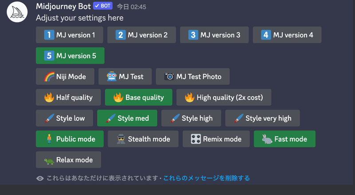The height and width of the screenshot is (195, 355).
Task: Choose Half quality setting
Action: pos(68,97)
